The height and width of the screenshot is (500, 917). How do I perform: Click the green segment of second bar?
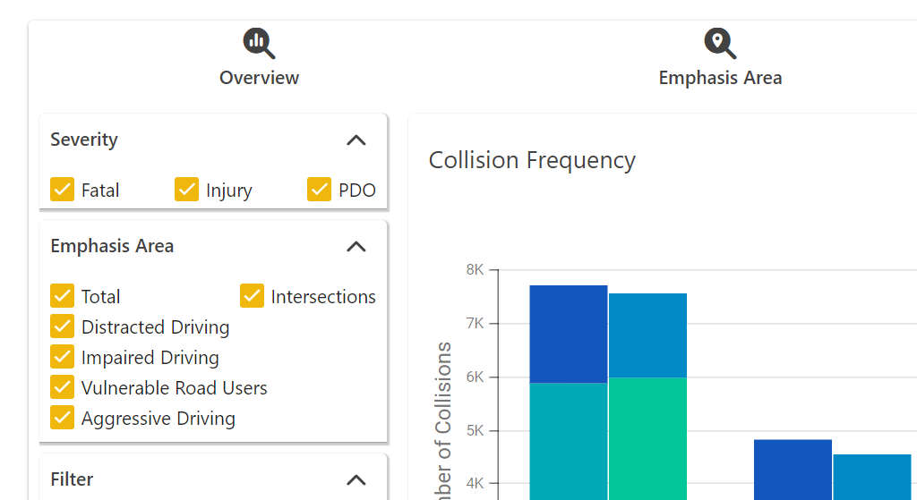pyautogui.click(x=647, y=438)
